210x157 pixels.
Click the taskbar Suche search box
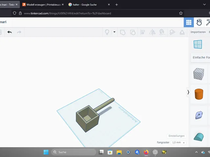[74, 152]
